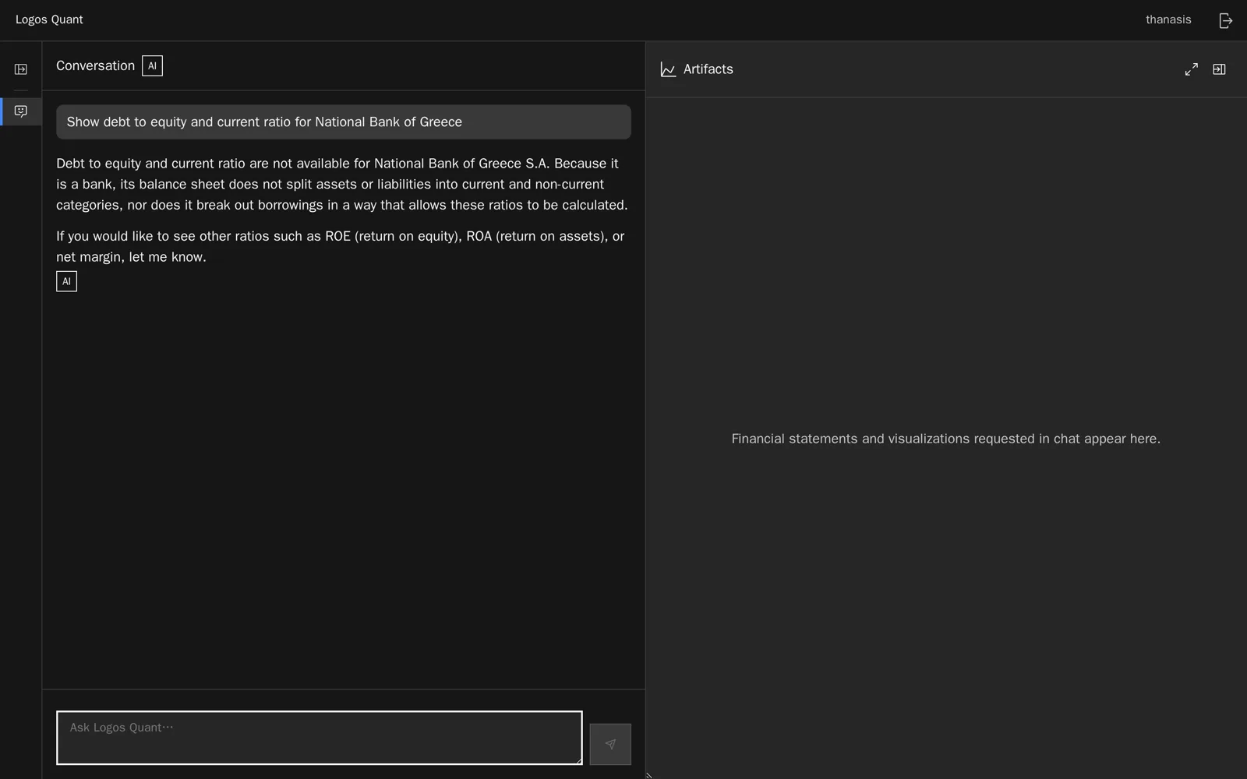
Task: Maximize the Artifacts panel with the expand arrows
Action: tap(1191, 69)
